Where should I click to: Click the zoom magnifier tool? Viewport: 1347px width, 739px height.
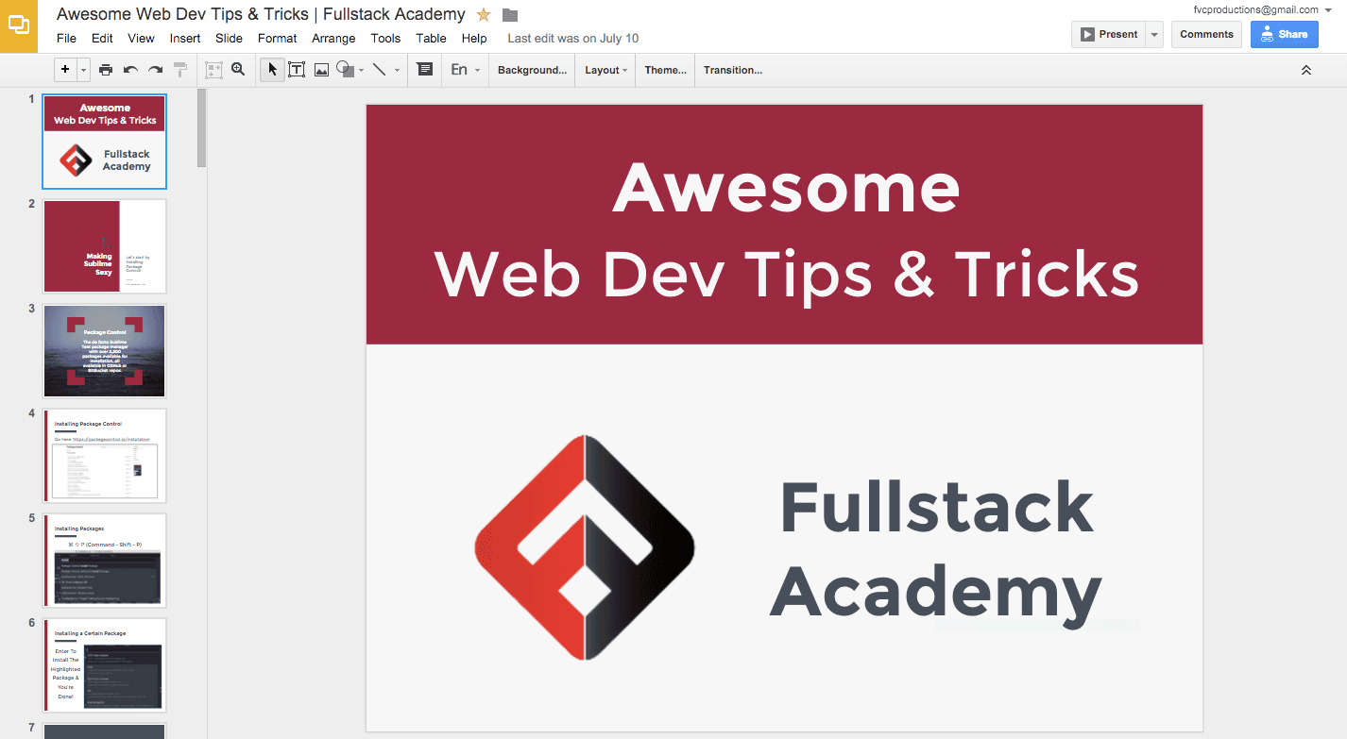[238, 70]
